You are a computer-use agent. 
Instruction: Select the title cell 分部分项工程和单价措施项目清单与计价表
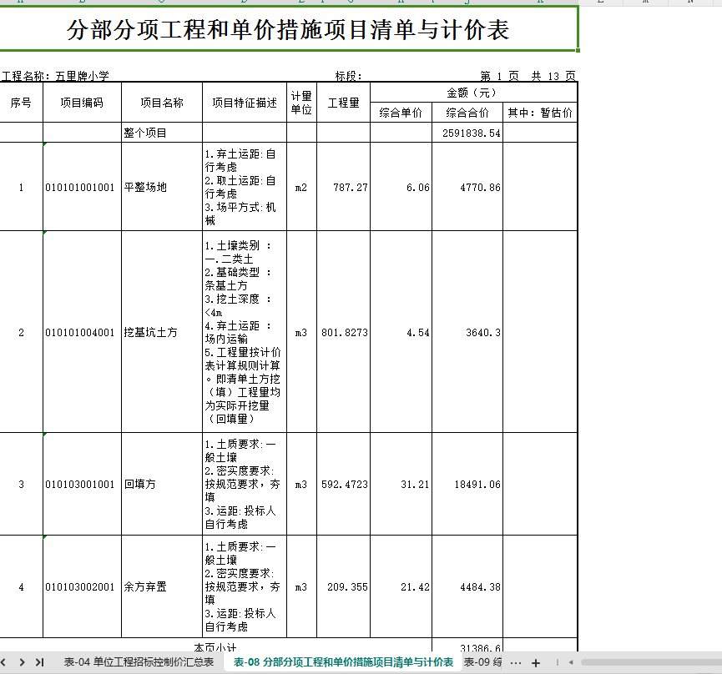[288, 29]
